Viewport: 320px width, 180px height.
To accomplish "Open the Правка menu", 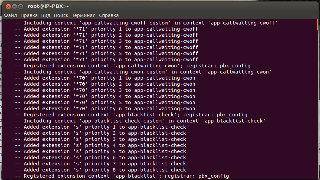I will coord(29,15).
